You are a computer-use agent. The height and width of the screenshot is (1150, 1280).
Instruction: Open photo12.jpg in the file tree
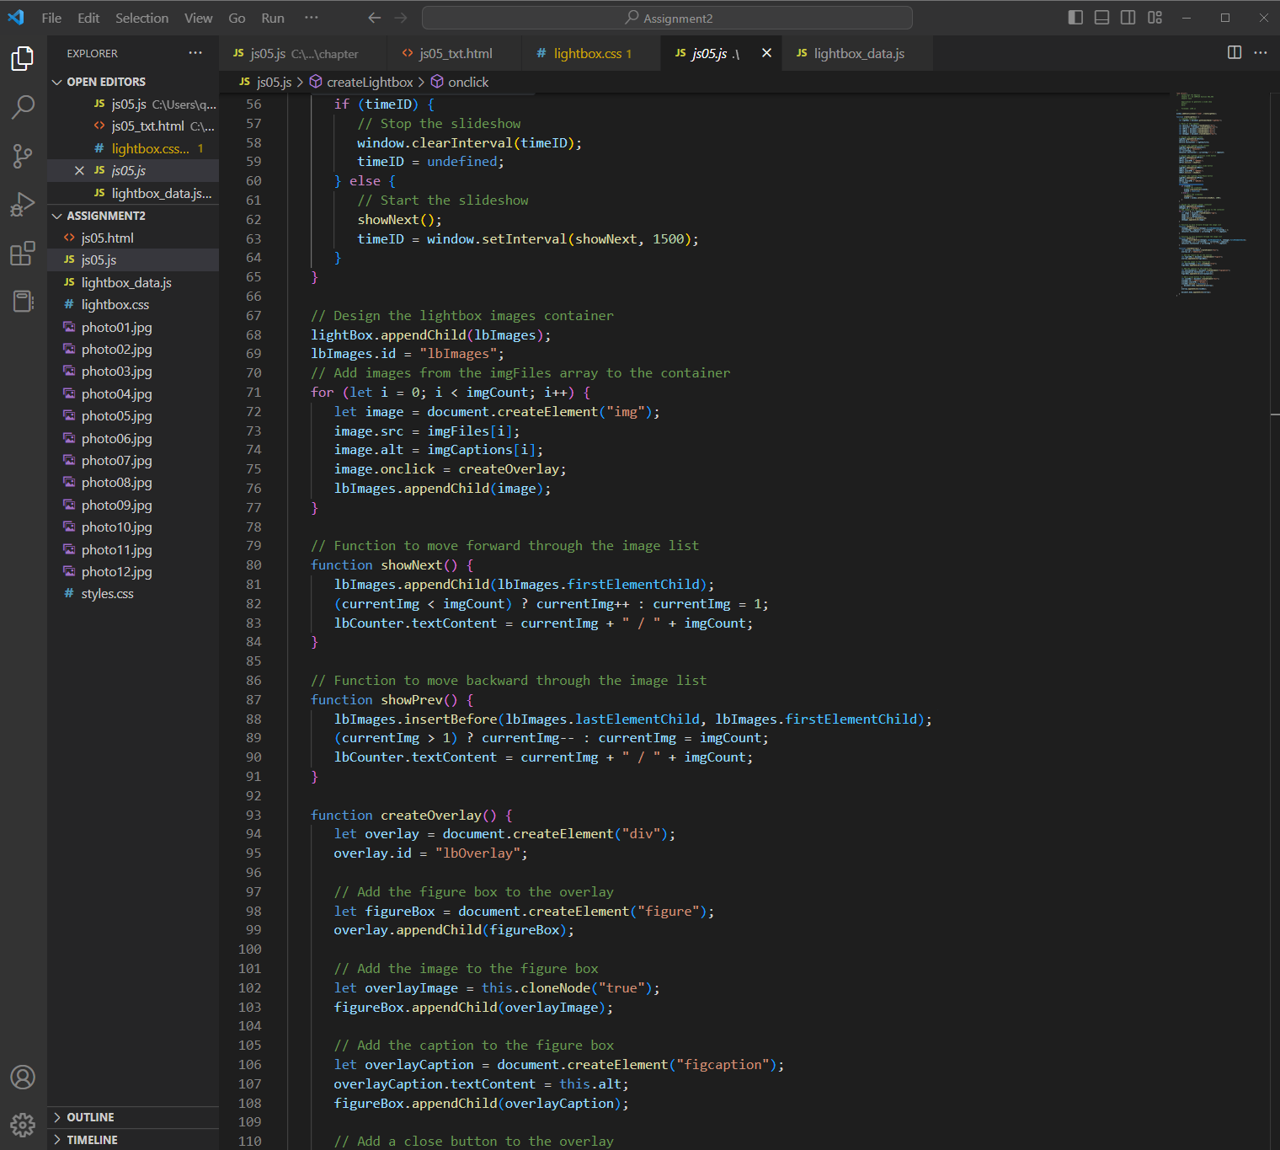point(133,571)
